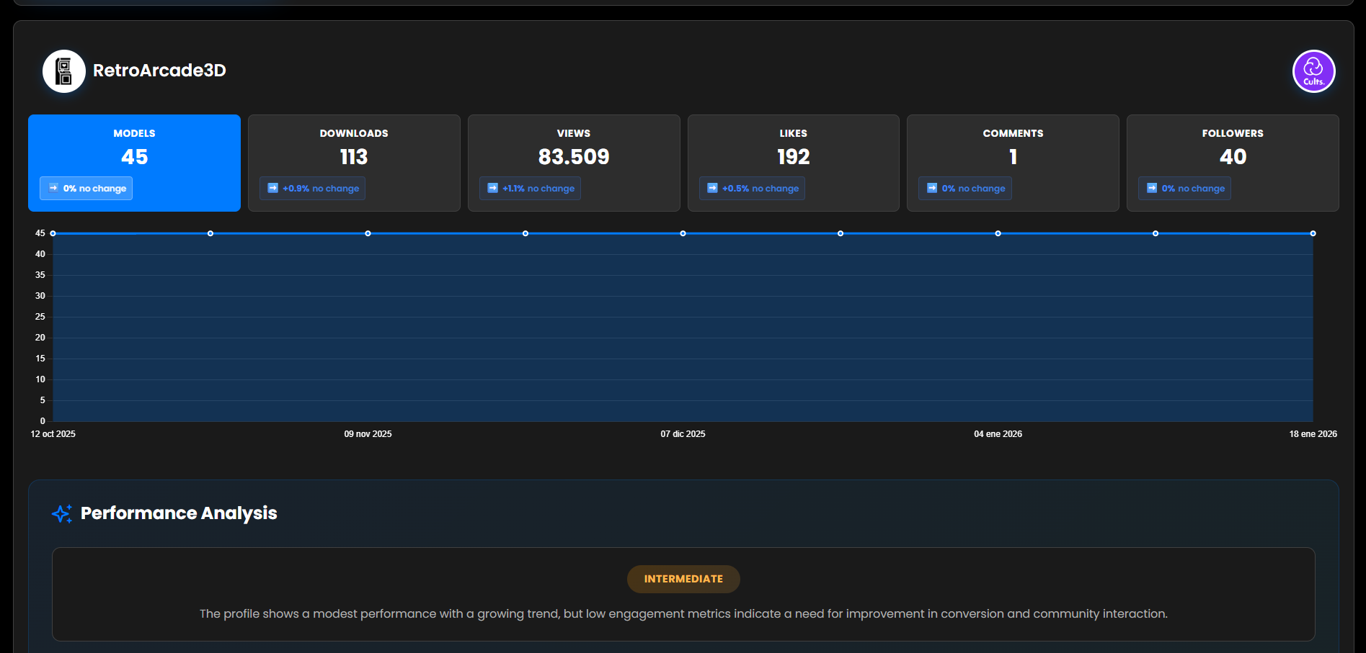This screenshot has height=653, width=1366.
Task: Click the RetroArcade3D arcade machine avatar icon
Action: point(63,71)
